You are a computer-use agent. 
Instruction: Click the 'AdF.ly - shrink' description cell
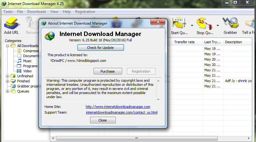point(238,81)
